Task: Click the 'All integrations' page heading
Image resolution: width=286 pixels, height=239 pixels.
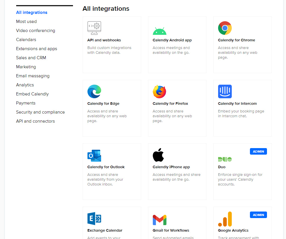Action: click(x=106, y=8)
